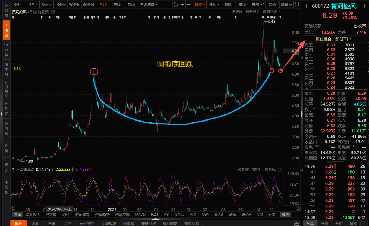This screenshot has height=226, width=369.
Task: Click stock name 黄河旋风 in quote header
Action: [344, 6]
